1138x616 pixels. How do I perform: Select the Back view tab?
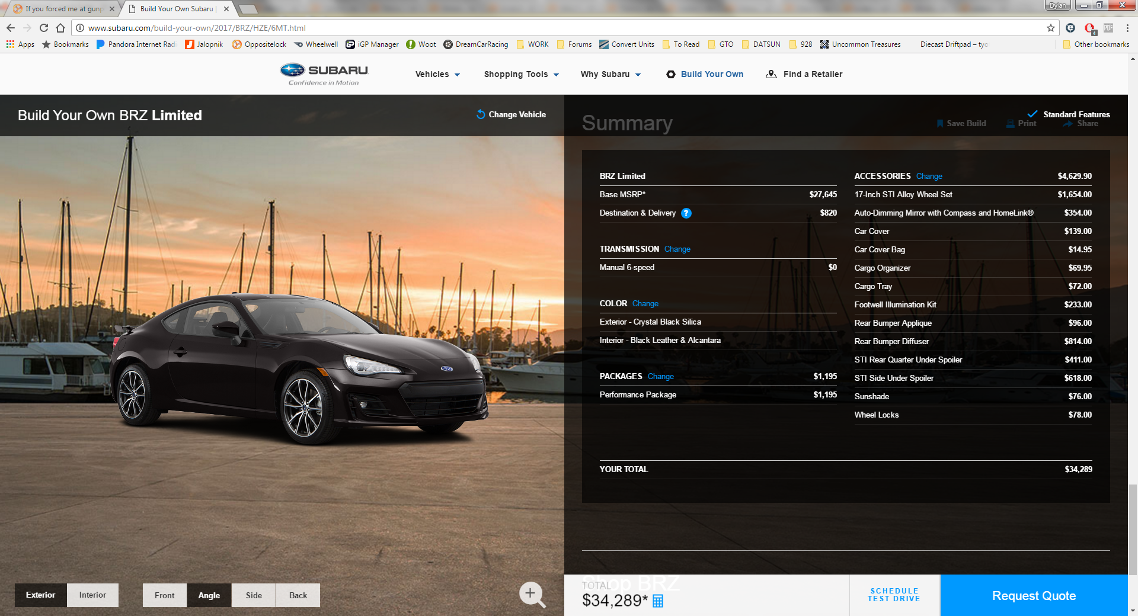coord(298,595)
